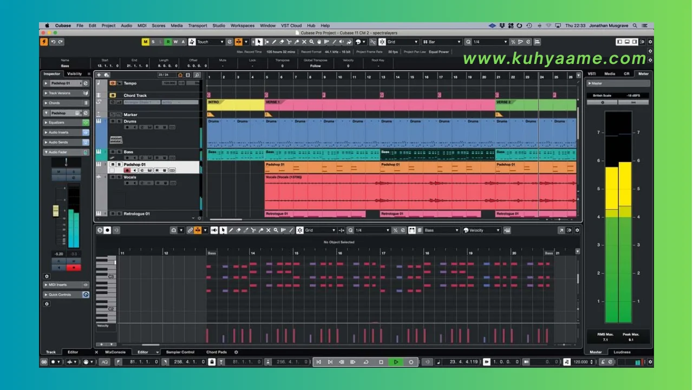Toggle Audio Sends bypass in Inspector
This screenshot has width=693, height=390.
86,142
